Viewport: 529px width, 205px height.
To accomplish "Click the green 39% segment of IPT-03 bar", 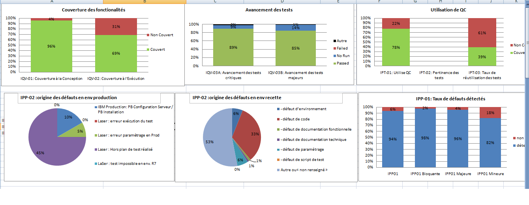I will coord(482,57).
